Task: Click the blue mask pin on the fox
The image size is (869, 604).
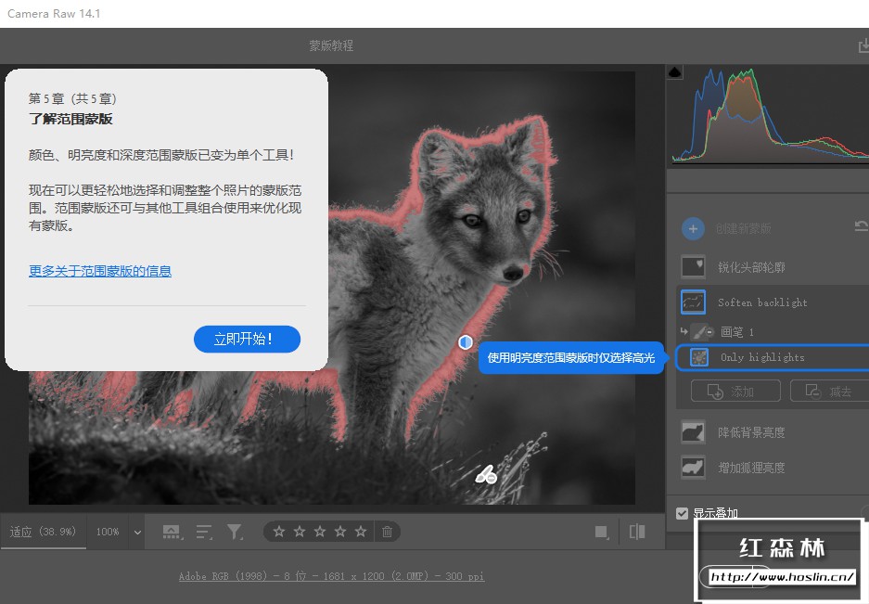Action: [466, 342]
